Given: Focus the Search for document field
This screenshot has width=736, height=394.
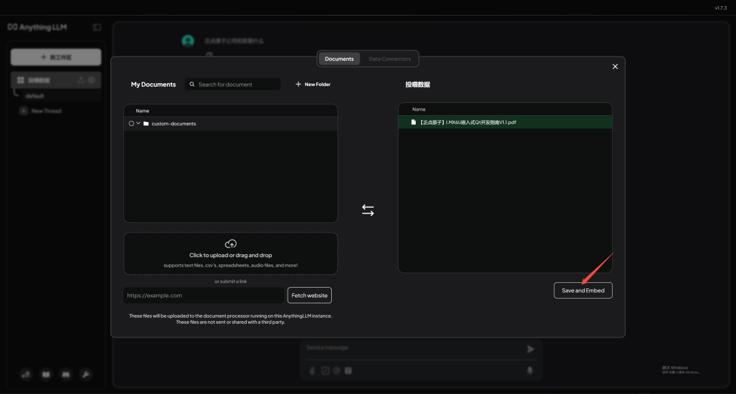Looking at the screenshot, I should coord(233,85).
